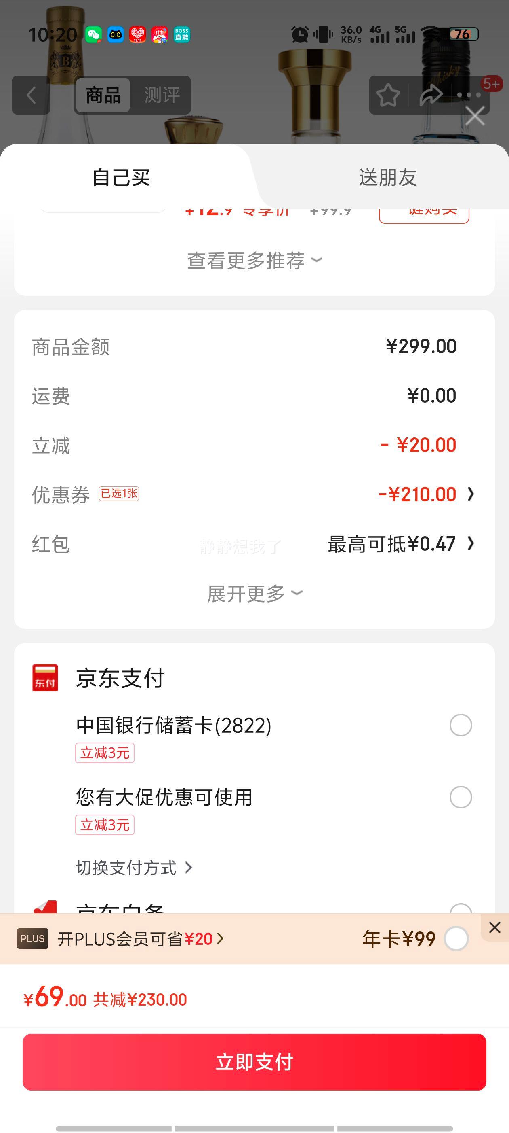The width and height of the screenshot is (509, 1133).
Task: Switch to the 测评 tab
Action: click(x=162, y=95)
